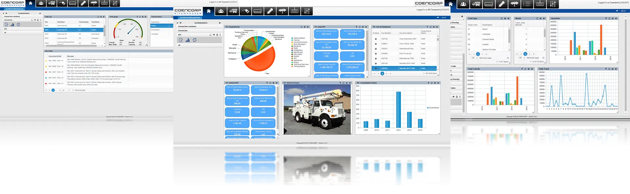Click page 1 button in List of Equipment pager
The width and height of the screenshot is (630, 194).
click(x=382, y=74)
